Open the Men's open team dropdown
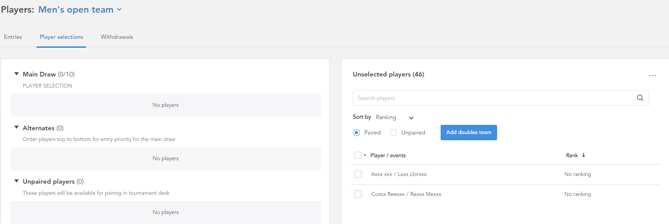This screenshot has height=224, width=669. 80,10
